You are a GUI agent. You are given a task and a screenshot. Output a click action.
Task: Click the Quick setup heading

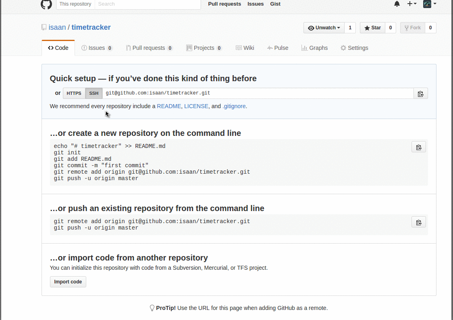(x=153, y=78)
